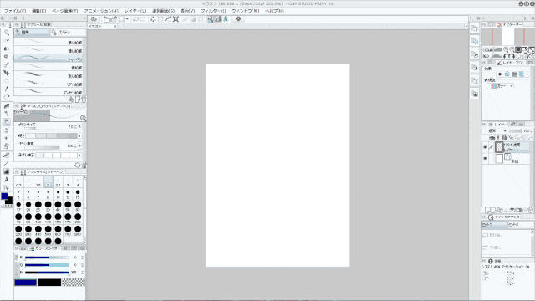Click the Redo arrow in command bar
The image size is (535, 301).
pyautogui.click(x=143, y=19)
